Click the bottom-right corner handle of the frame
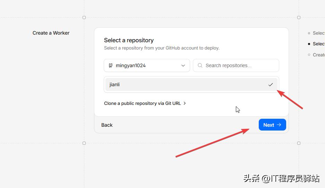 point(299,143)
